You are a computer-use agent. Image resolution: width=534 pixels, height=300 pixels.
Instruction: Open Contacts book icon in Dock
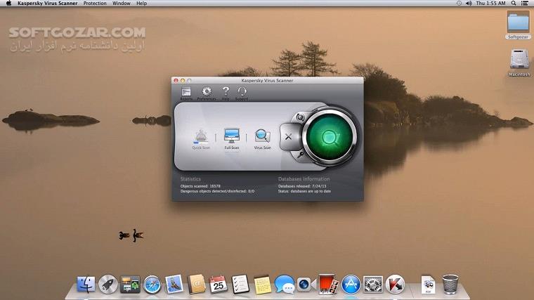tap(197, 284)
